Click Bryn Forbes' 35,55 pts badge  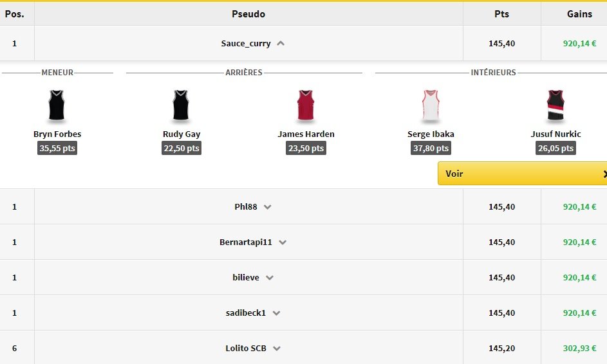pyautogui.click(x=57, y=148)
